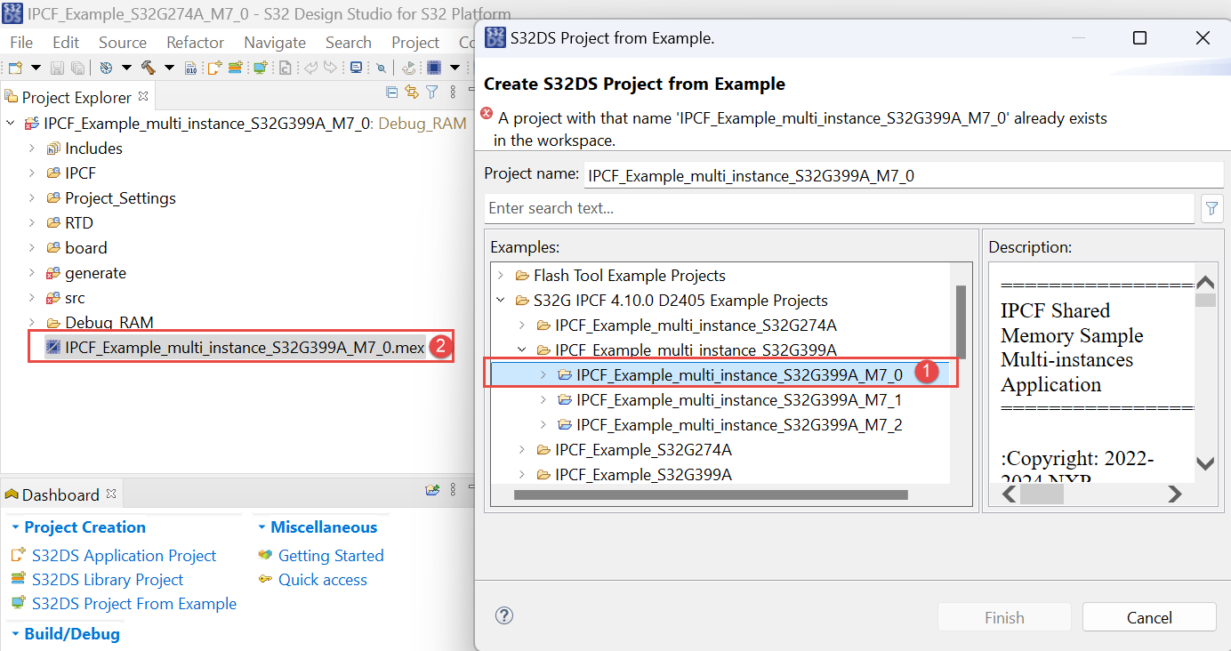Image resolution: width=1231 pixels, height=651 pixels.
Task: Select IPCF_Example_multi_instance_S32G399A_M7_1 example
Action: click(x=739, y=400)
